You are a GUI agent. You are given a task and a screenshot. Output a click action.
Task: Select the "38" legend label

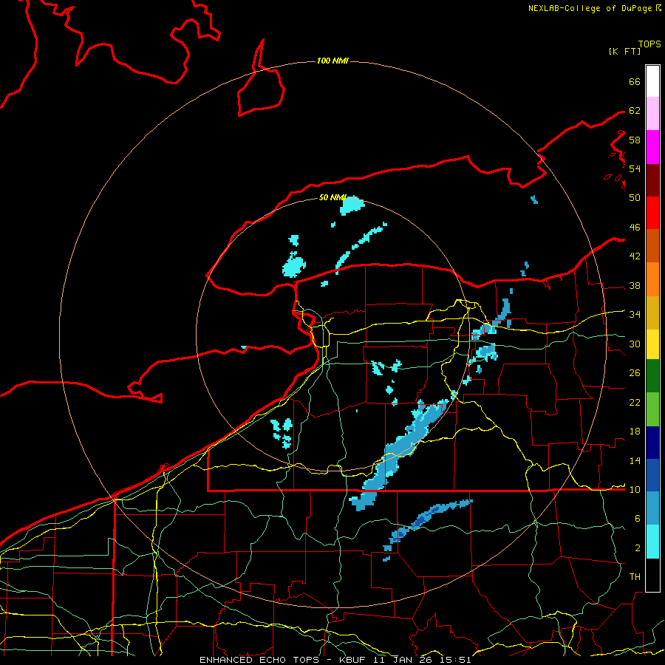coord(635,286)
